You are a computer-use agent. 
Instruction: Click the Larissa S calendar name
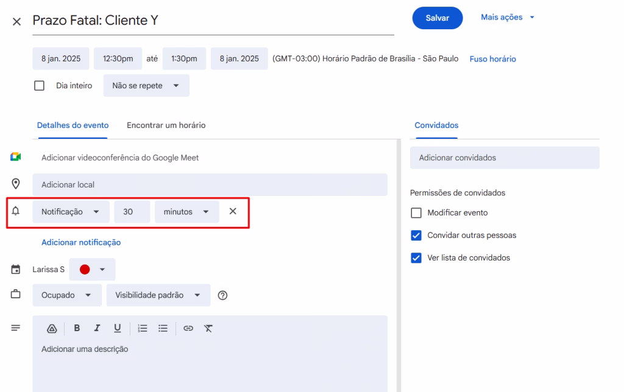(x=49, y=269)
